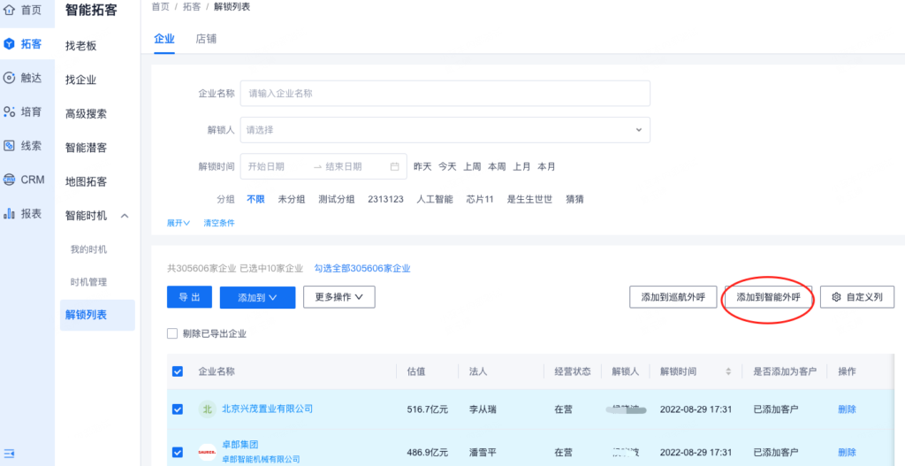Click the collapse sidebar icon at bottom left

click(9, 454)
